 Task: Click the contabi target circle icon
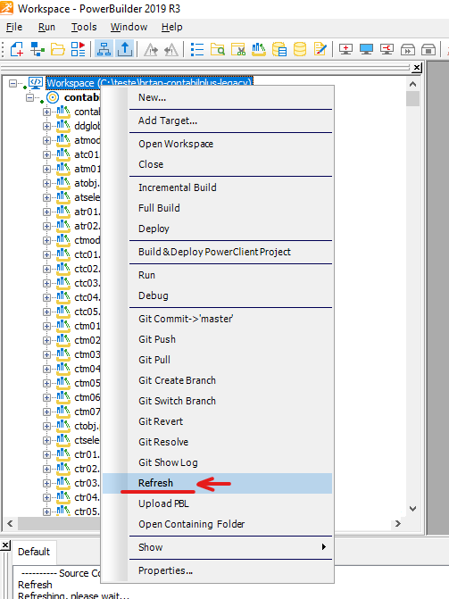[x=53, y=97]
